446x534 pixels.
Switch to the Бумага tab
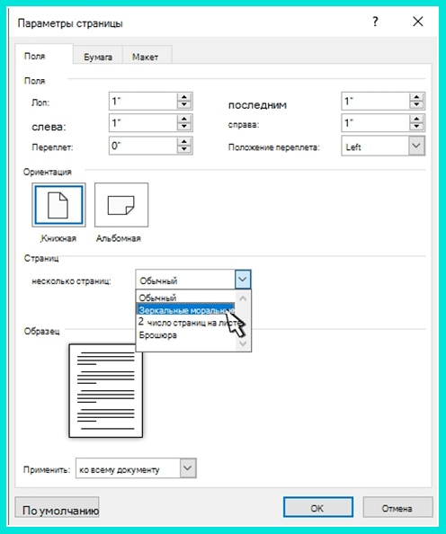pos(98,57)
